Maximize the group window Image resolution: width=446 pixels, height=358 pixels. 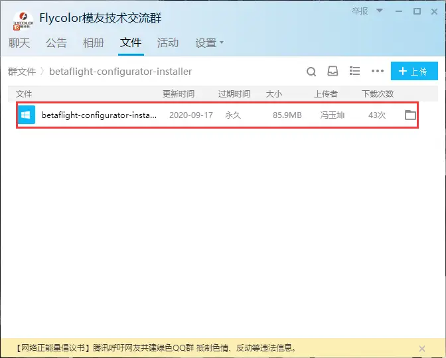pos(417,11)
